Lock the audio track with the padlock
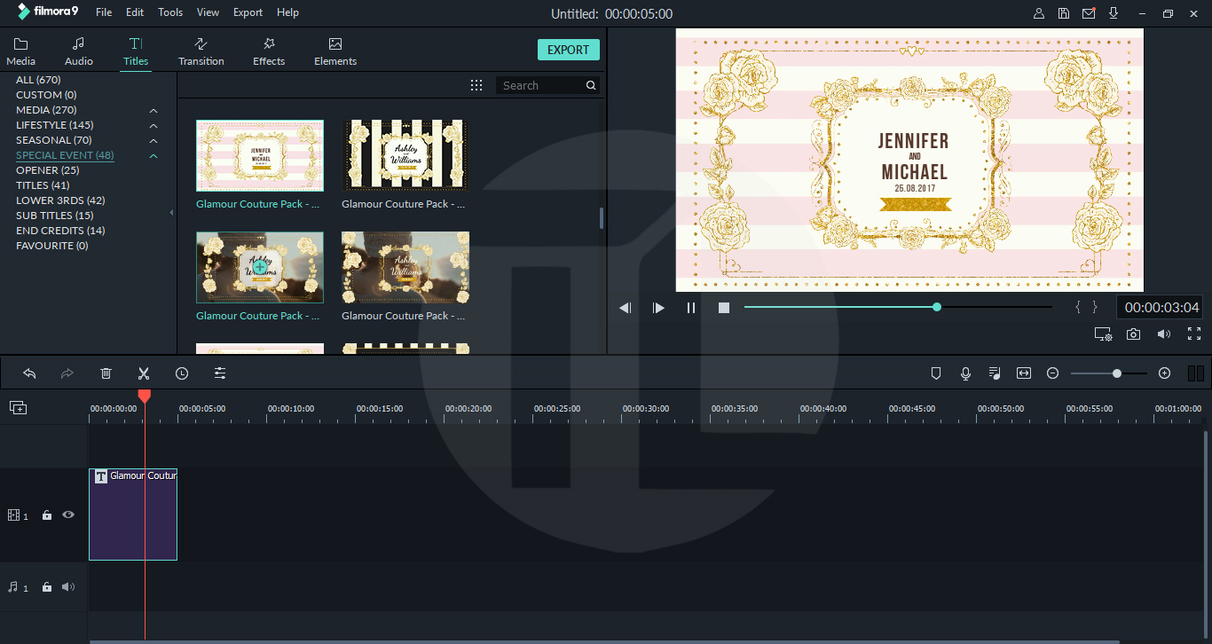1212x644 pixels. [46, 586]
